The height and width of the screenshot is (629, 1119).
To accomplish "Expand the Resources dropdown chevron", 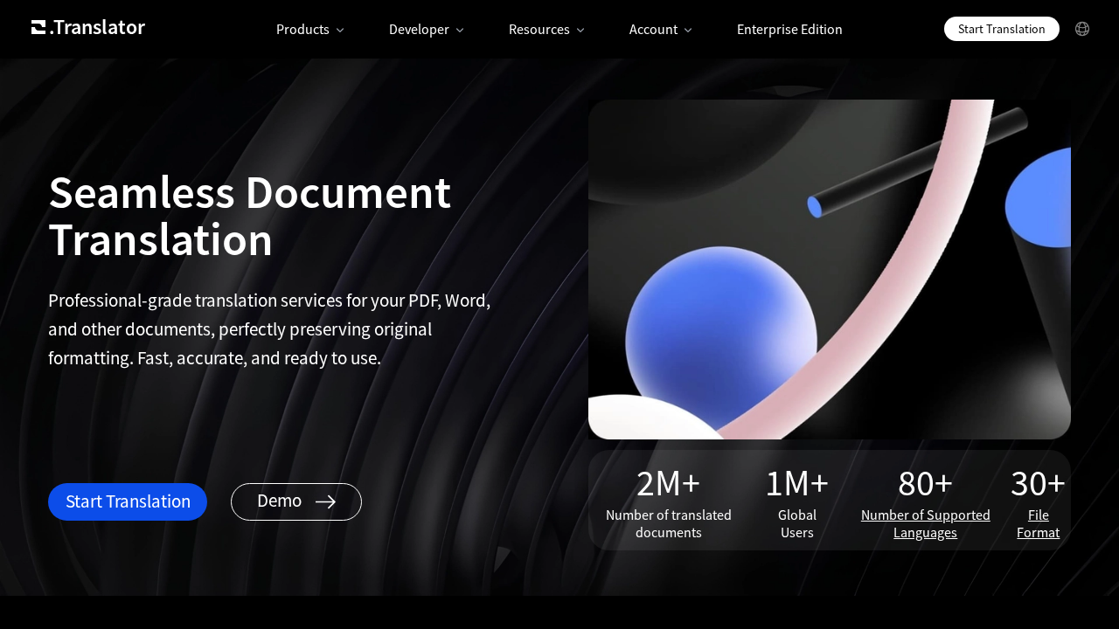I will [580, 30].
